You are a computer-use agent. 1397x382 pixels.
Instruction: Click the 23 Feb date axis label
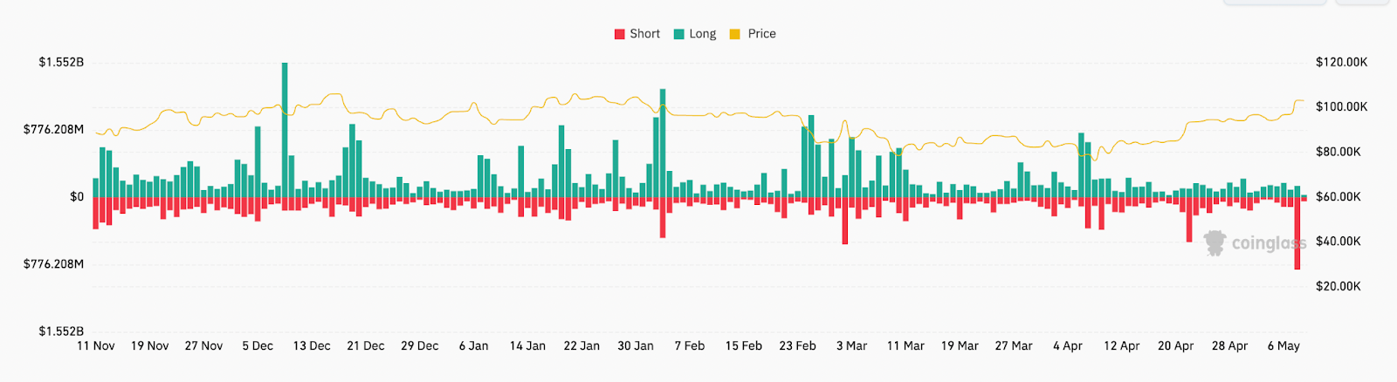tap(797, 346)
